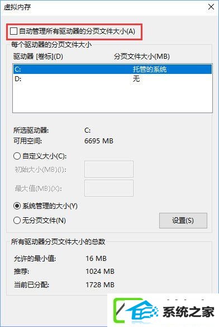Select drive C: in the drive list

(x=112, y=69)
